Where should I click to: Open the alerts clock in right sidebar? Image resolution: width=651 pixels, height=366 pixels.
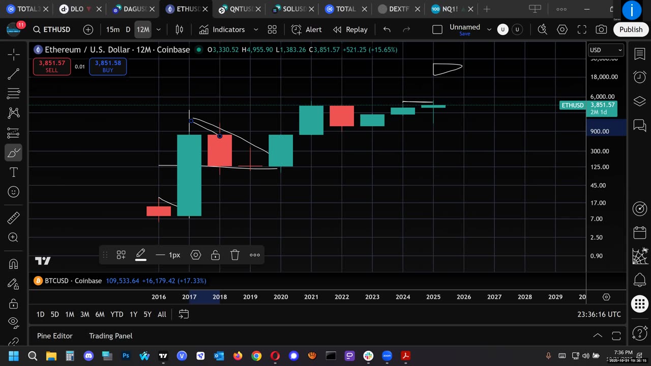click(x=640, y=77)
